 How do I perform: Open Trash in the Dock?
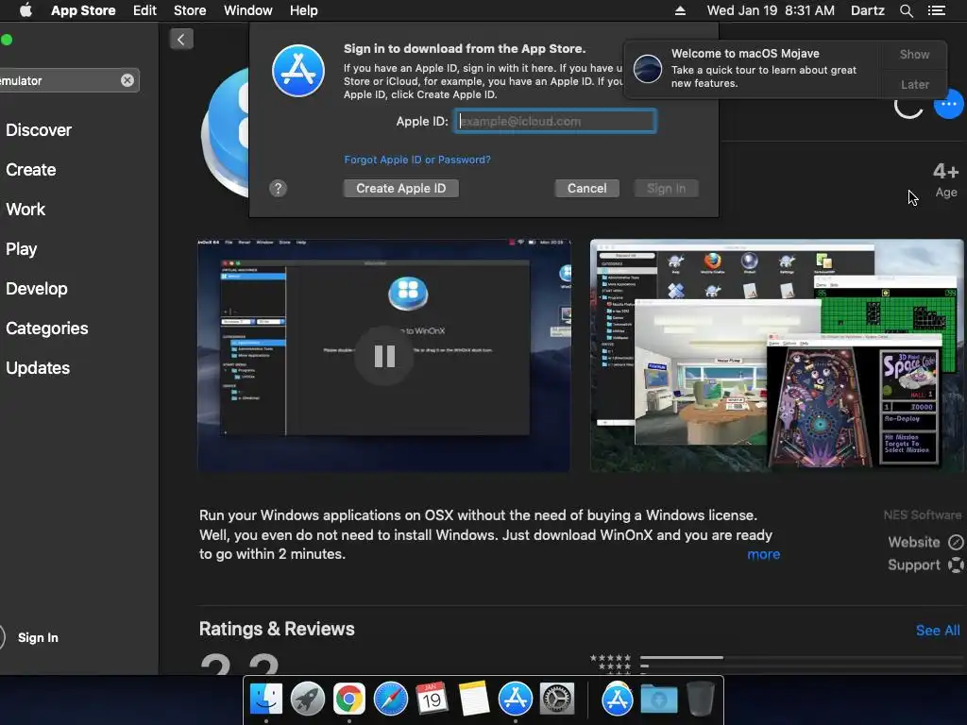tap(700, 700)
